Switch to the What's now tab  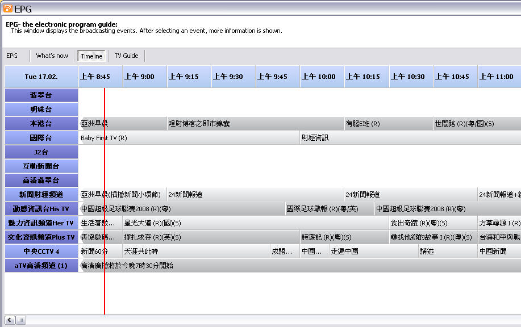pos(52,56)
